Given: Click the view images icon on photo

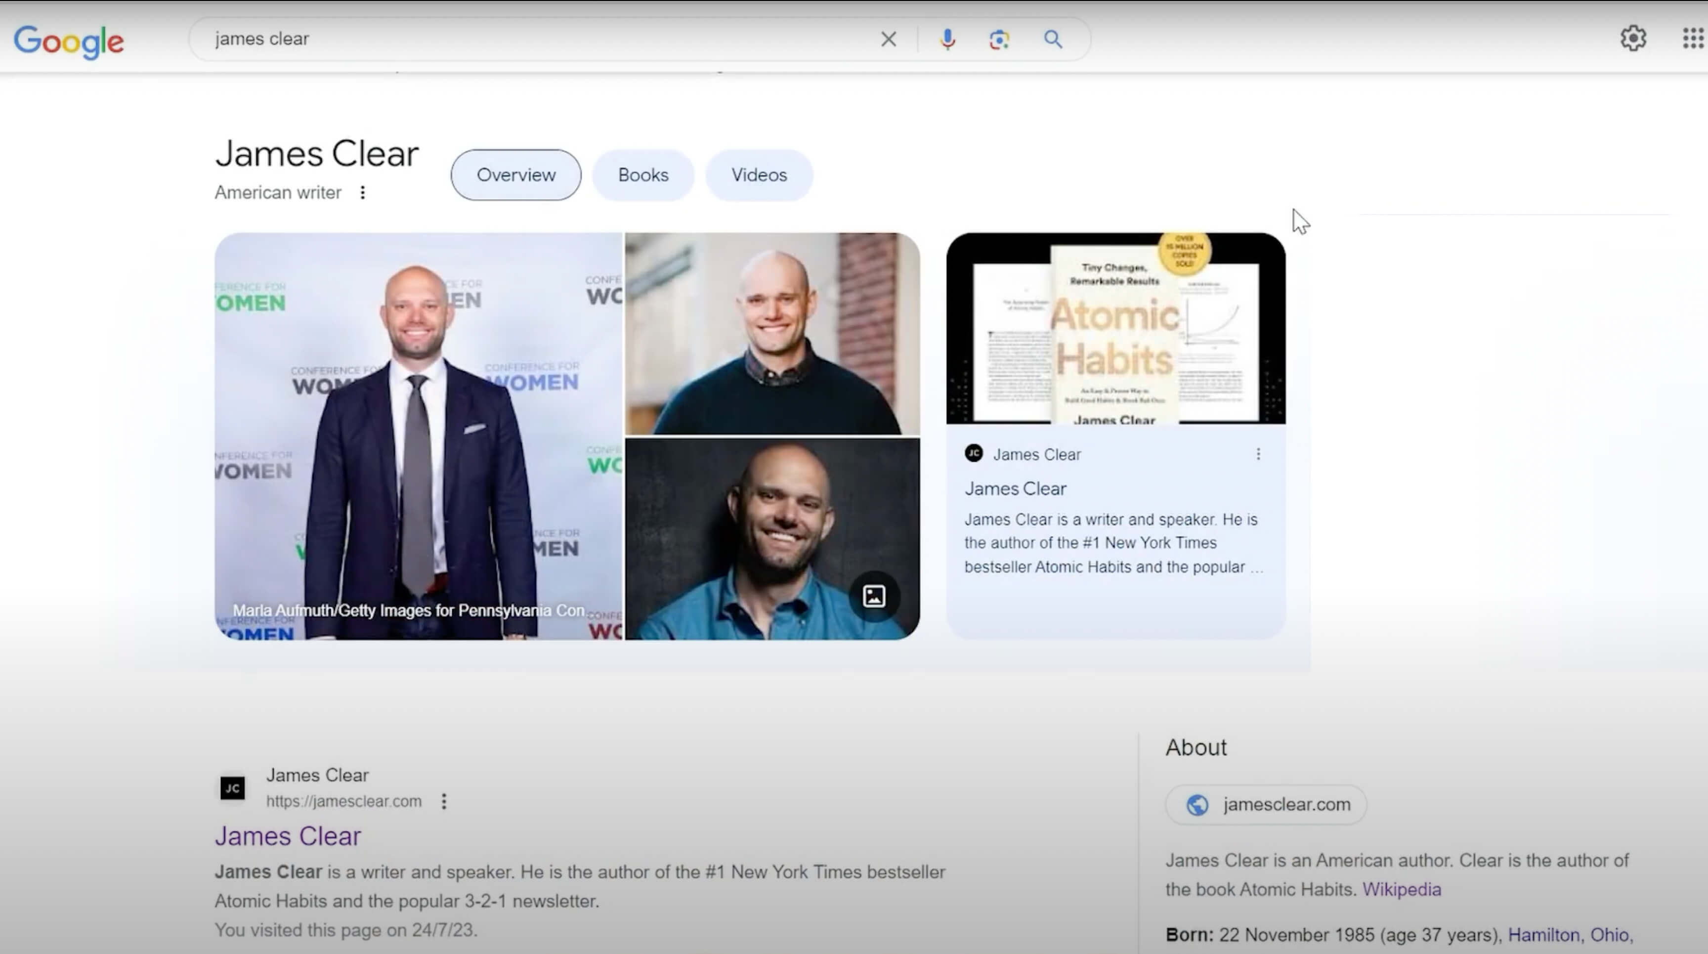Looking at the screenshot, I should [874, 596].
